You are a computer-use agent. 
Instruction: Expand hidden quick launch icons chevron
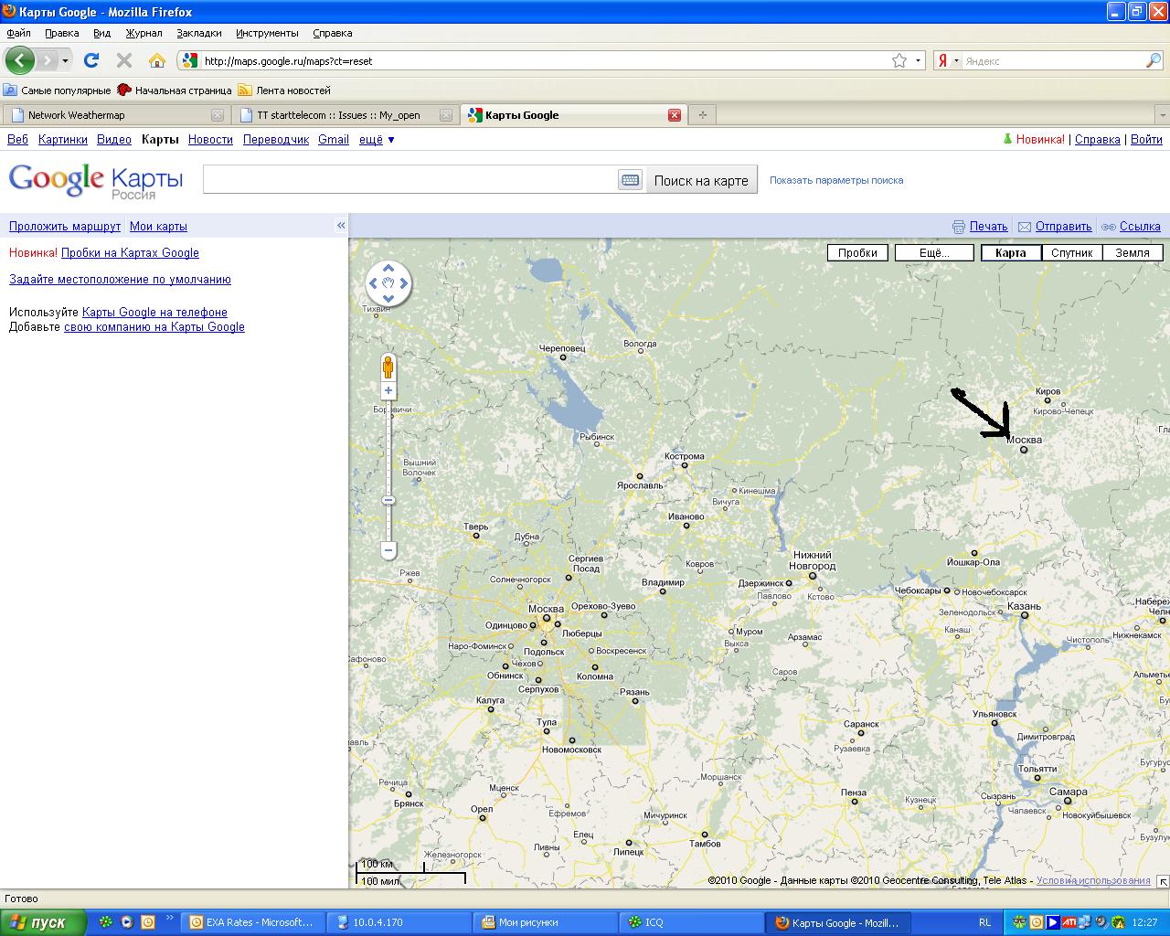click(x=170, y=918)
